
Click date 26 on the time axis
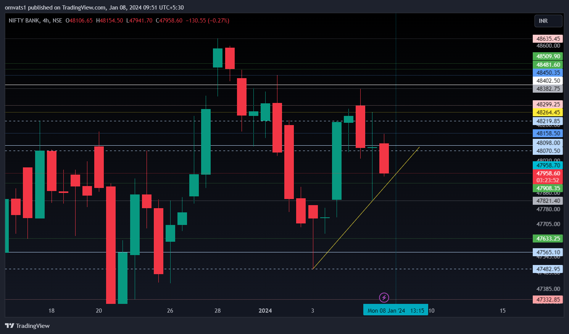tap(170, 311)
